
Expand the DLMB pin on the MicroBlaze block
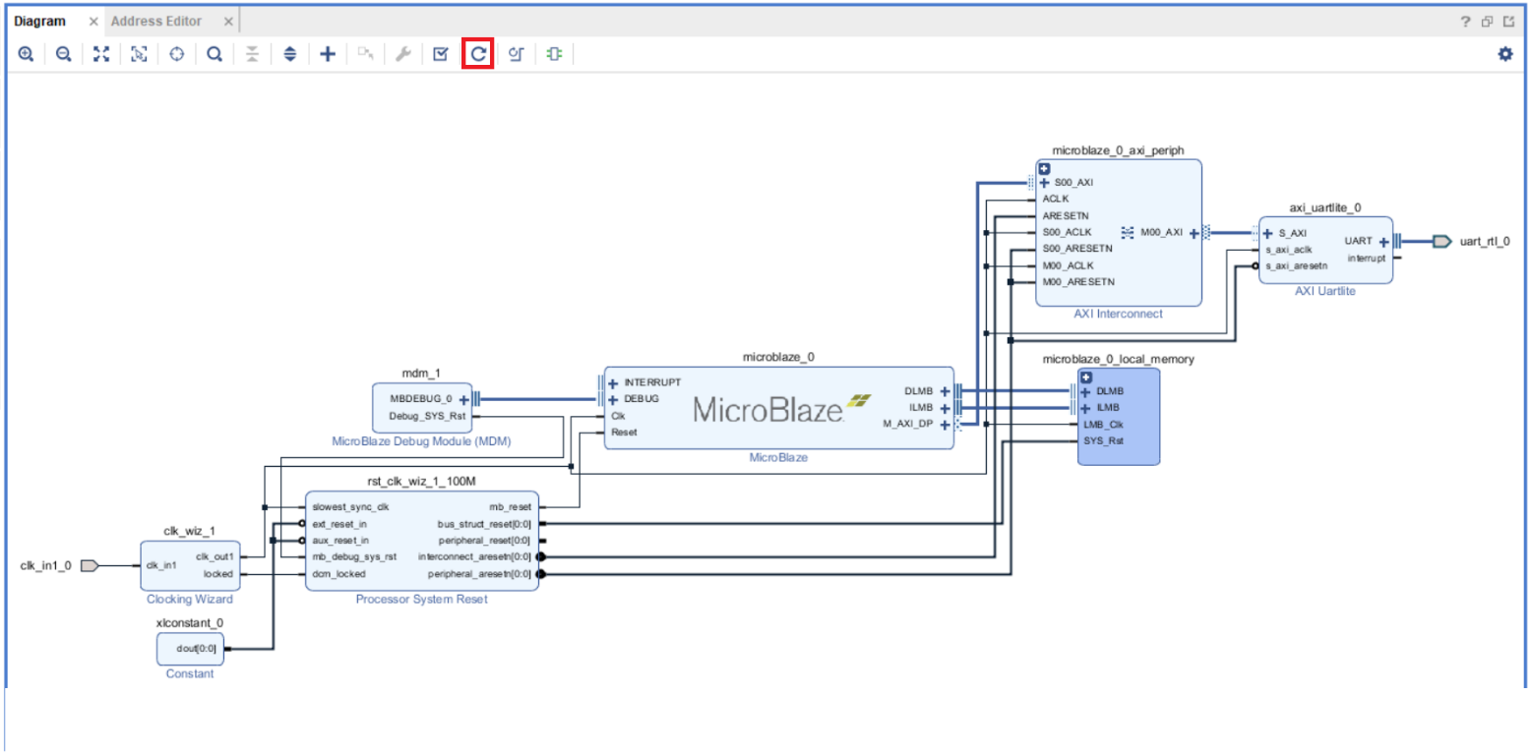(945, 391)
